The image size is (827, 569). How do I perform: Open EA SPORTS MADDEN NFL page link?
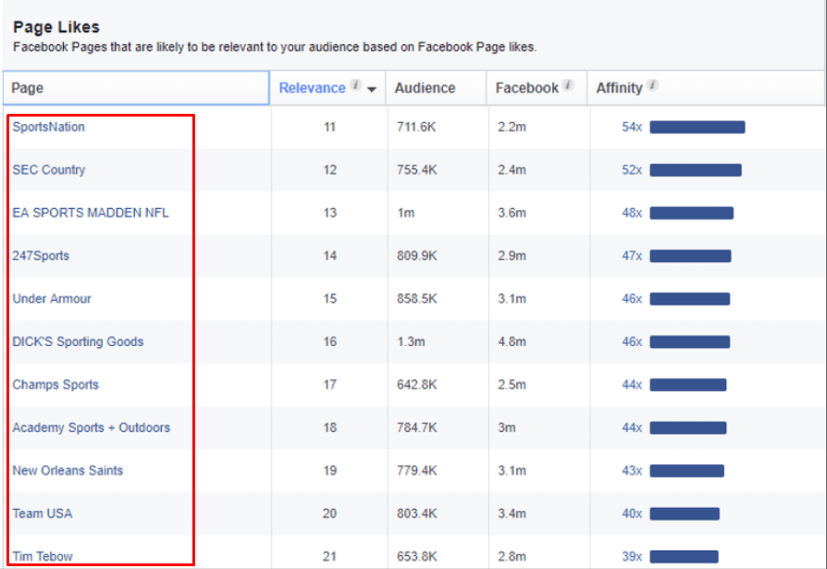pos(90,213)
